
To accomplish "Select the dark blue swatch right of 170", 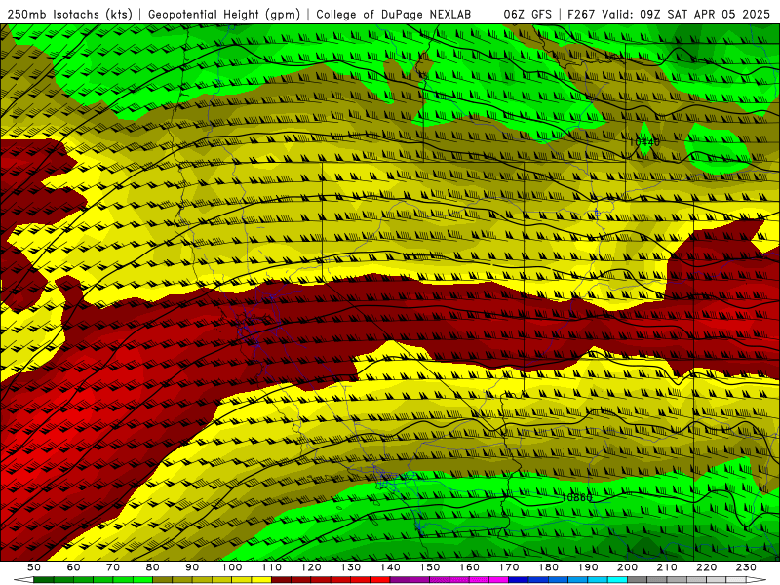I will click(519, 579).
